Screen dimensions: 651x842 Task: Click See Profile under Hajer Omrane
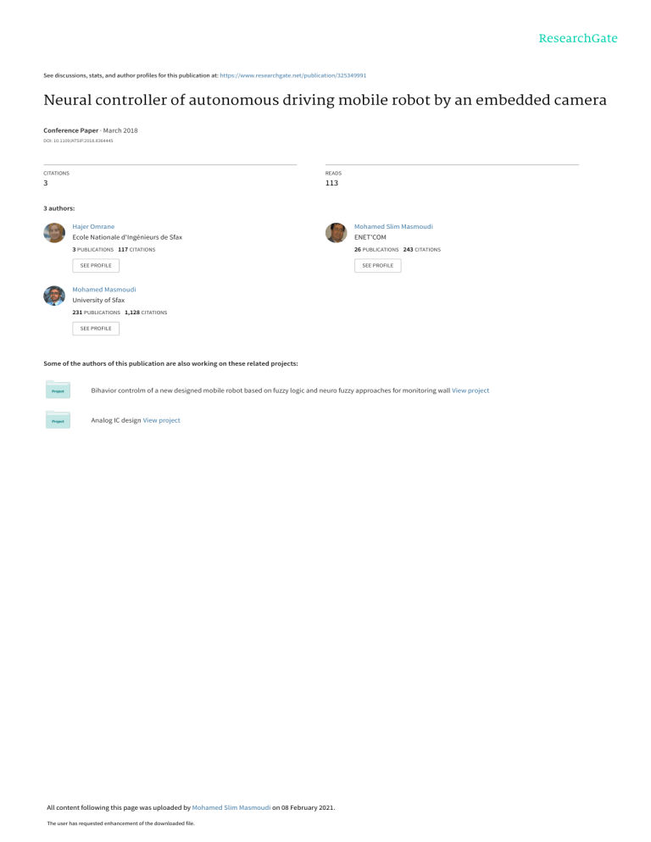tap(96, 265)
